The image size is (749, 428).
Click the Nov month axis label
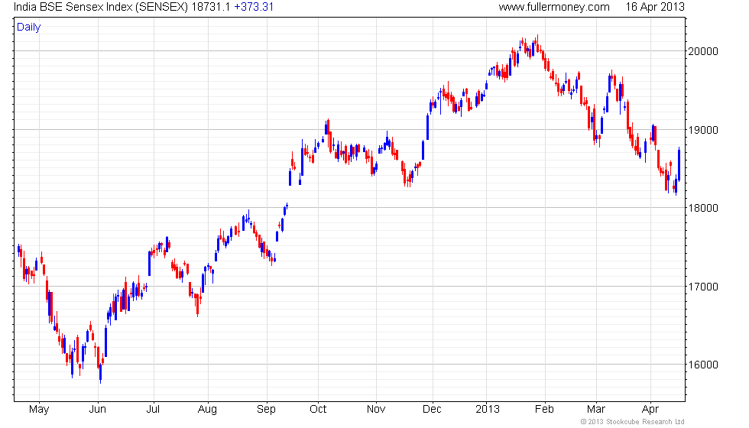376,410
